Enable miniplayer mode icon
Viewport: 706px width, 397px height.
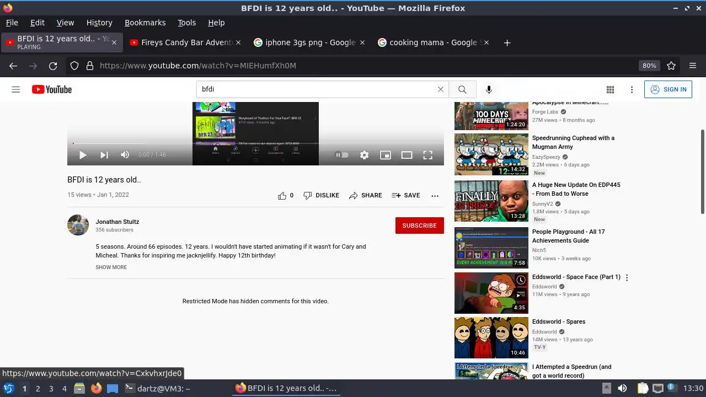(386, 155)
